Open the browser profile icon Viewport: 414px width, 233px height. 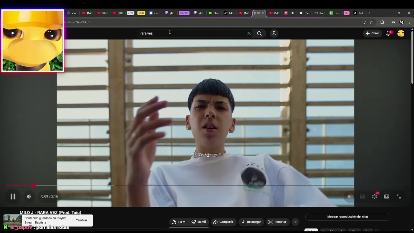point(401,22)
